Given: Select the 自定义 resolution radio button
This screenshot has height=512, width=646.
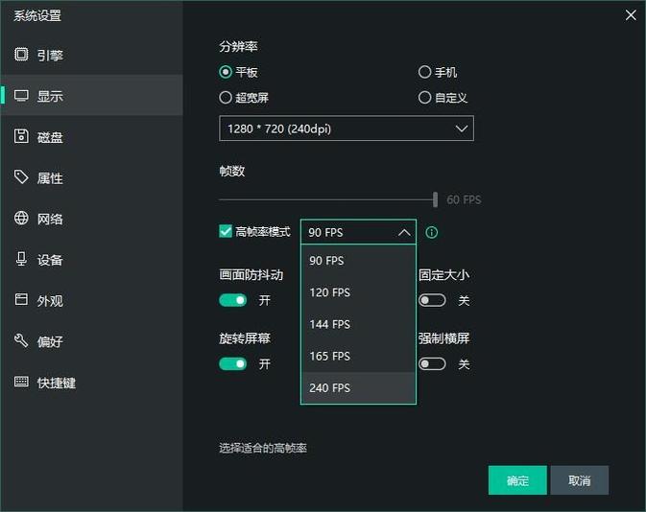Looking at the screenshot, I should [x=425, y=98].
